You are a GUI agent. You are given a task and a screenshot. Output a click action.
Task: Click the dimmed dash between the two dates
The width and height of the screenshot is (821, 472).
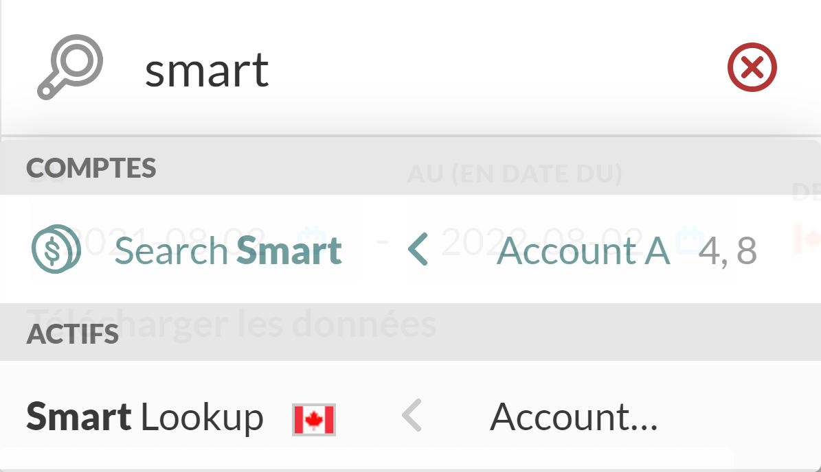pos(382,241)
